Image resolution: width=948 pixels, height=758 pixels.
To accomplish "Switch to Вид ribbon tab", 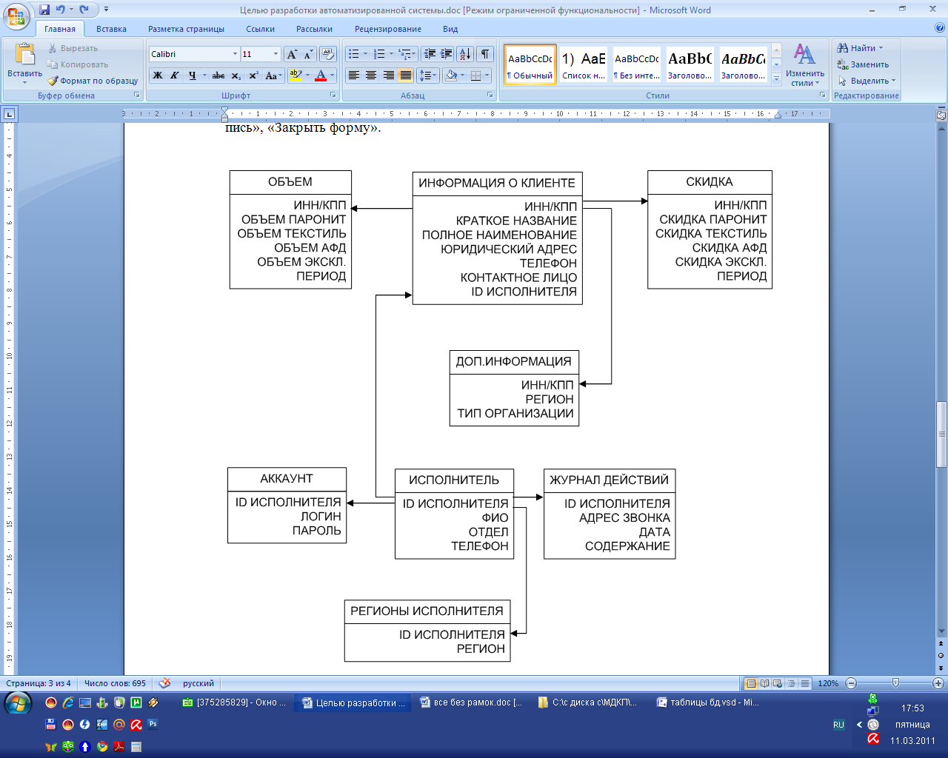I will pos(450,29).
